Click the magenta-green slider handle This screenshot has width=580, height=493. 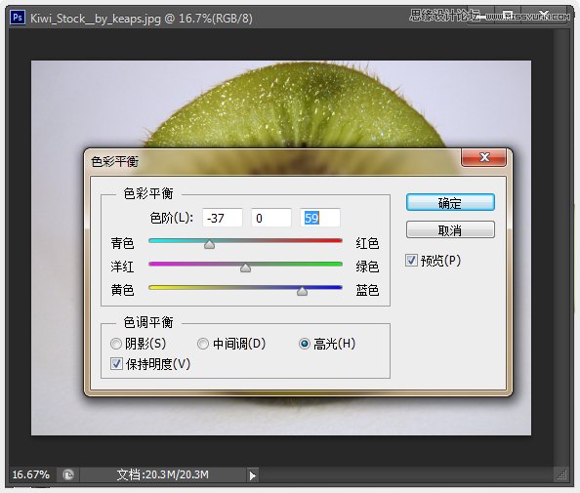[x=245, y=267]
